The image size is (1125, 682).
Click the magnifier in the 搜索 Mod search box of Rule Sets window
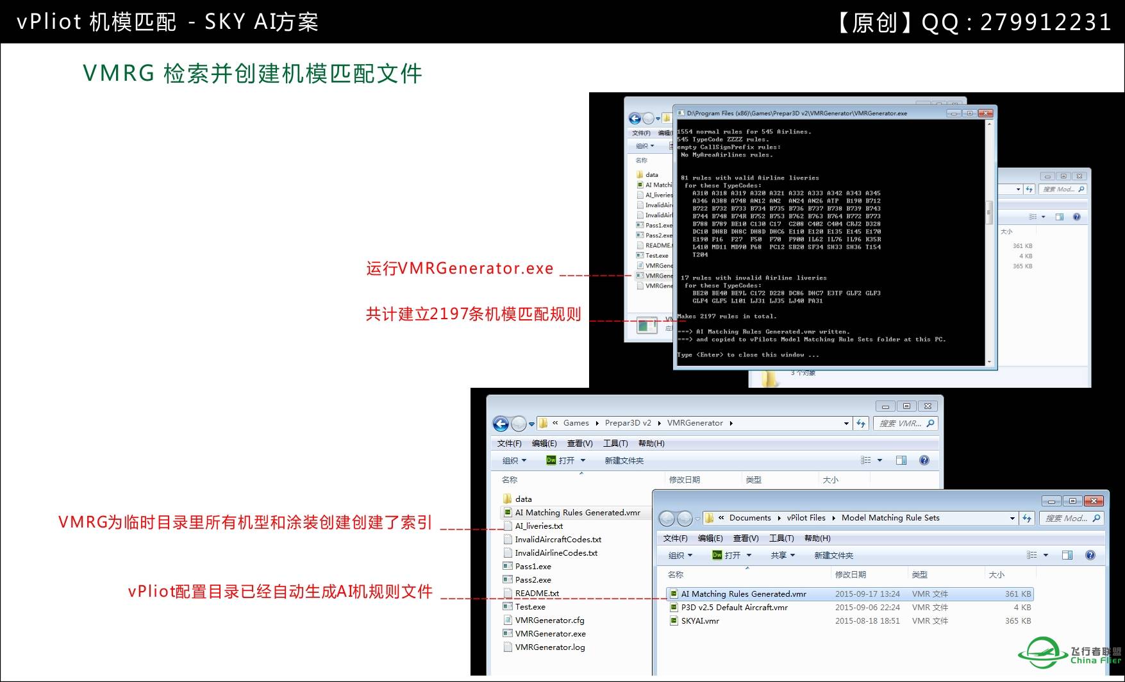(1096, 518)
